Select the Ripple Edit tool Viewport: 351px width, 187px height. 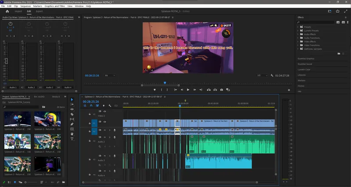click(72, 109)
